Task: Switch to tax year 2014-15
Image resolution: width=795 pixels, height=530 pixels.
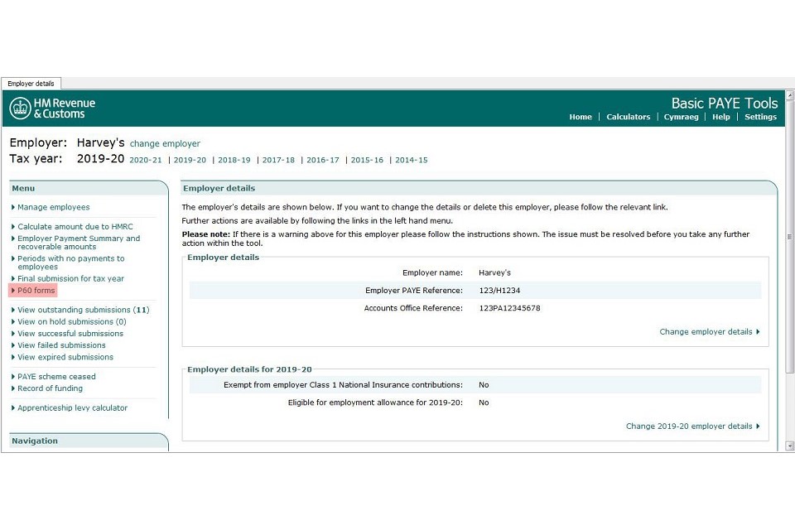Action: pos(412,160)
